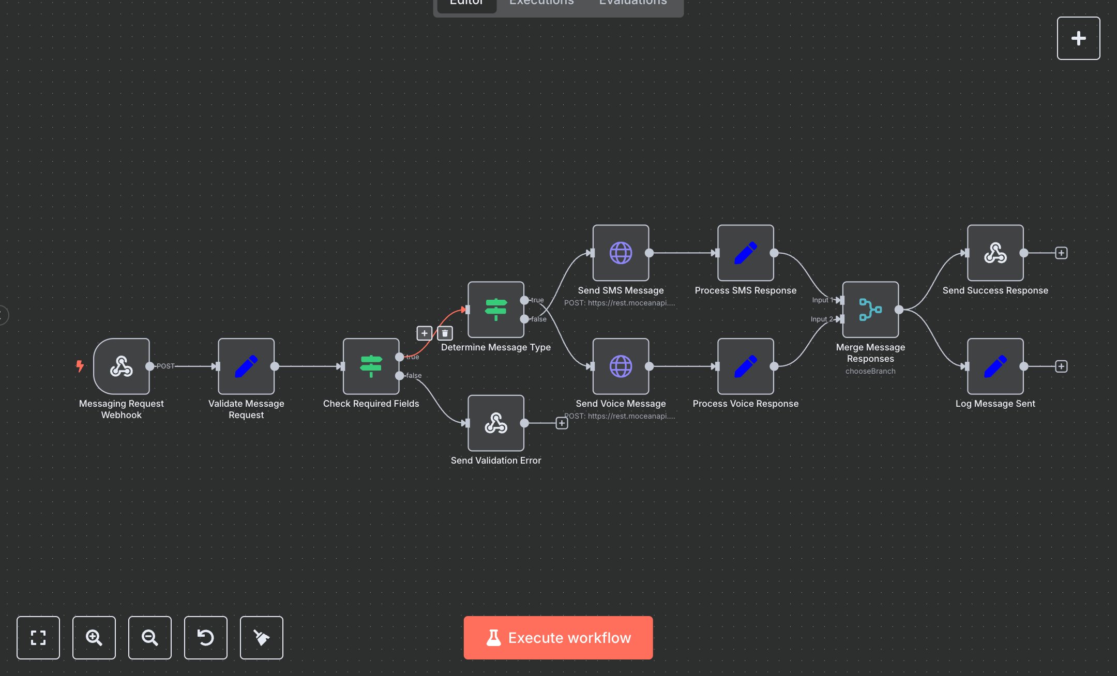Open the Check Required Fields node
The height and width of the screenshot is (676, 1117).
[x=371, y=366]
